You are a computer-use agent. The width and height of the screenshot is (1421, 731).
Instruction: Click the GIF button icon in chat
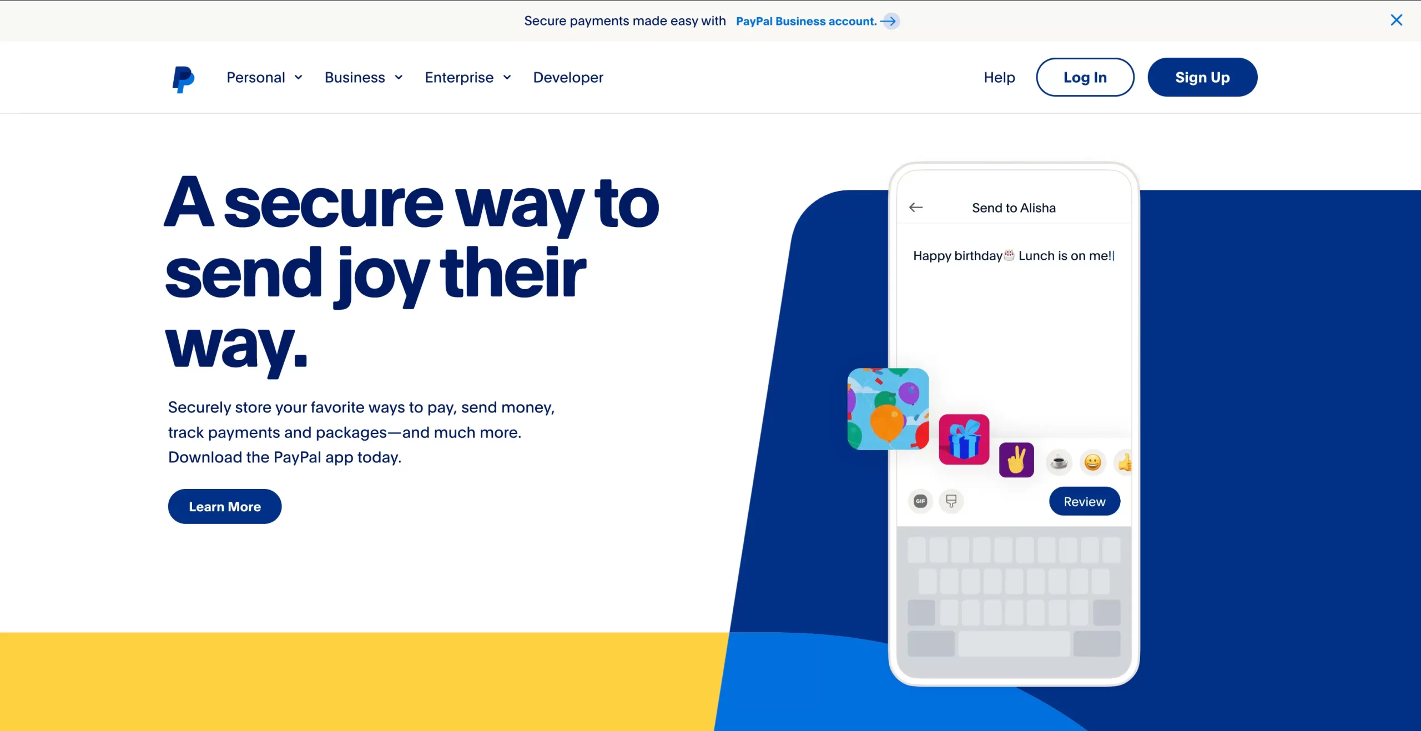920,501
